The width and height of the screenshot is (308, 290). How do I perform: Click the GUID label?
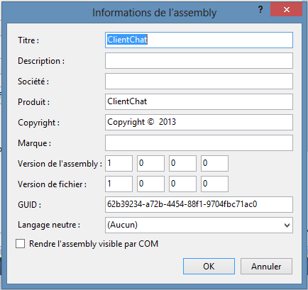[x=29, y=205]
